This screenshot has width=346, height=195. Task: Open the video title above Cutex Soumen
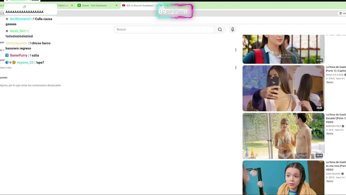336,166
